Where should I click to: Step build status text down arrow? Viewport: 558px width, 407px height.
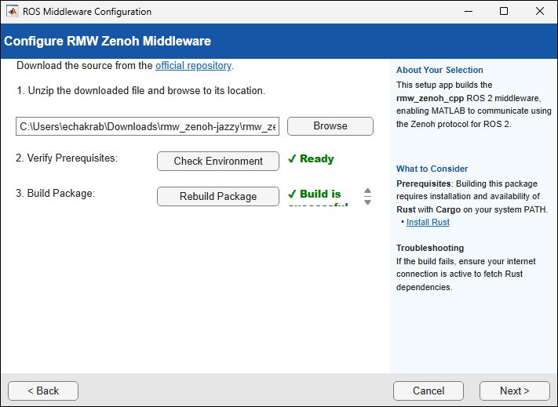click(367, 202)
